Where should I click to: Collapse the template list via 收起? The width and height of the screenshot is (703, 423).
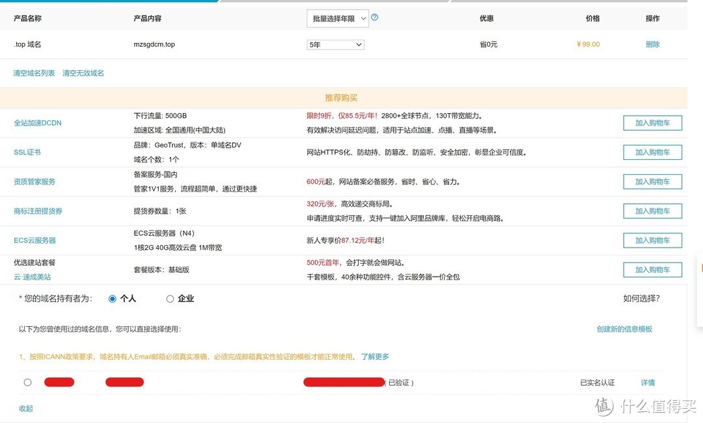(x=26, y=408)
